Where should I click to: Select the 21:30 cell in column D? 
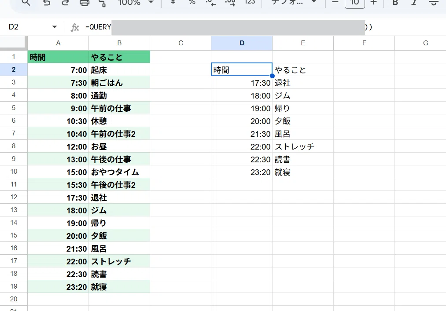pos(242,134)
